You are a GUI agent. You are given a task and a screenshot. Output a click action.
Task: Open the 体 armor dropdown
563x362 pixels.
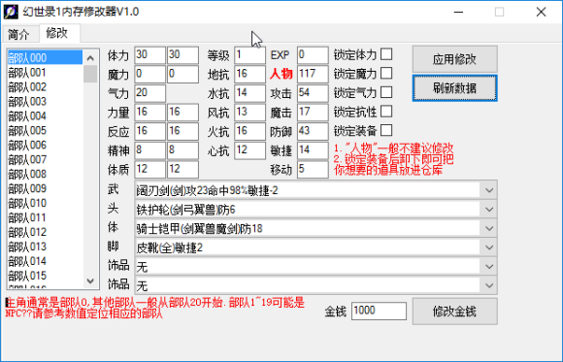489,228
